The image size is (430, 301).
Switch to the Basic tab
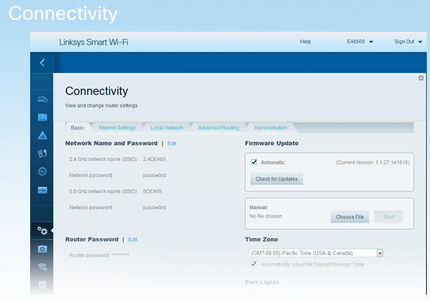[x=77, y=128]
